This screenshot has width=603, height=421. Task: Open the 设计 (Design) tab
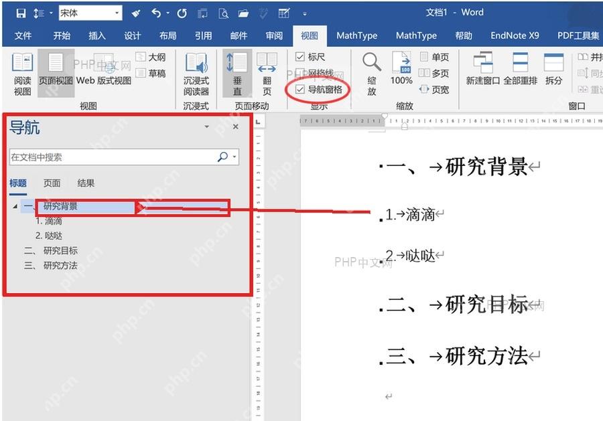click(132, 35)
